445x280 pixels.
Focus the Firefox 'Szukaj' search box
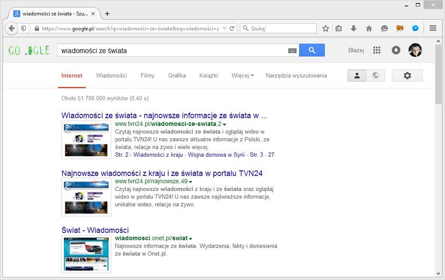click(278, 28)
